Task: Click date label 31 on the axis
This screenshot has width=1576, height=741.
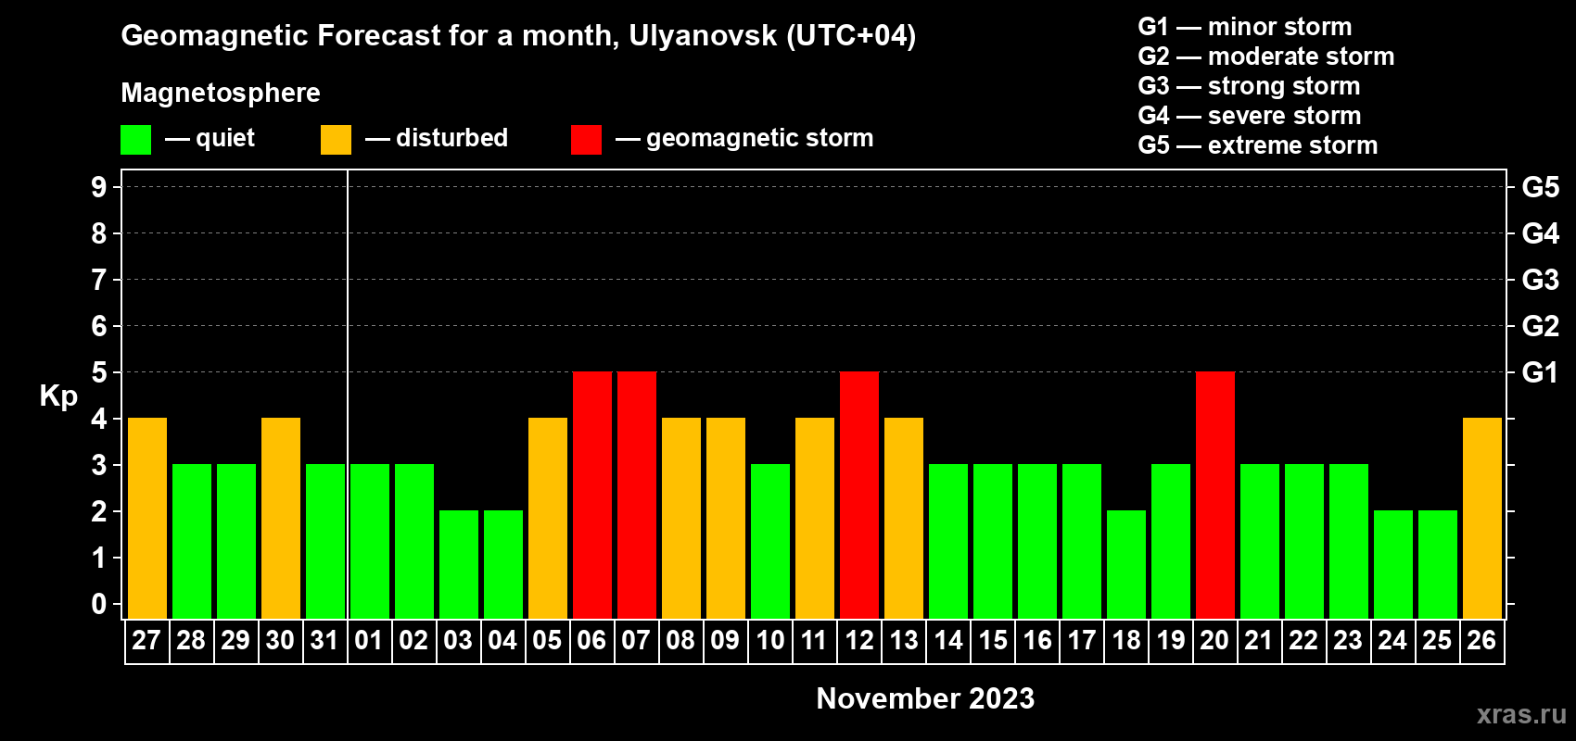Action: point(324,641)
